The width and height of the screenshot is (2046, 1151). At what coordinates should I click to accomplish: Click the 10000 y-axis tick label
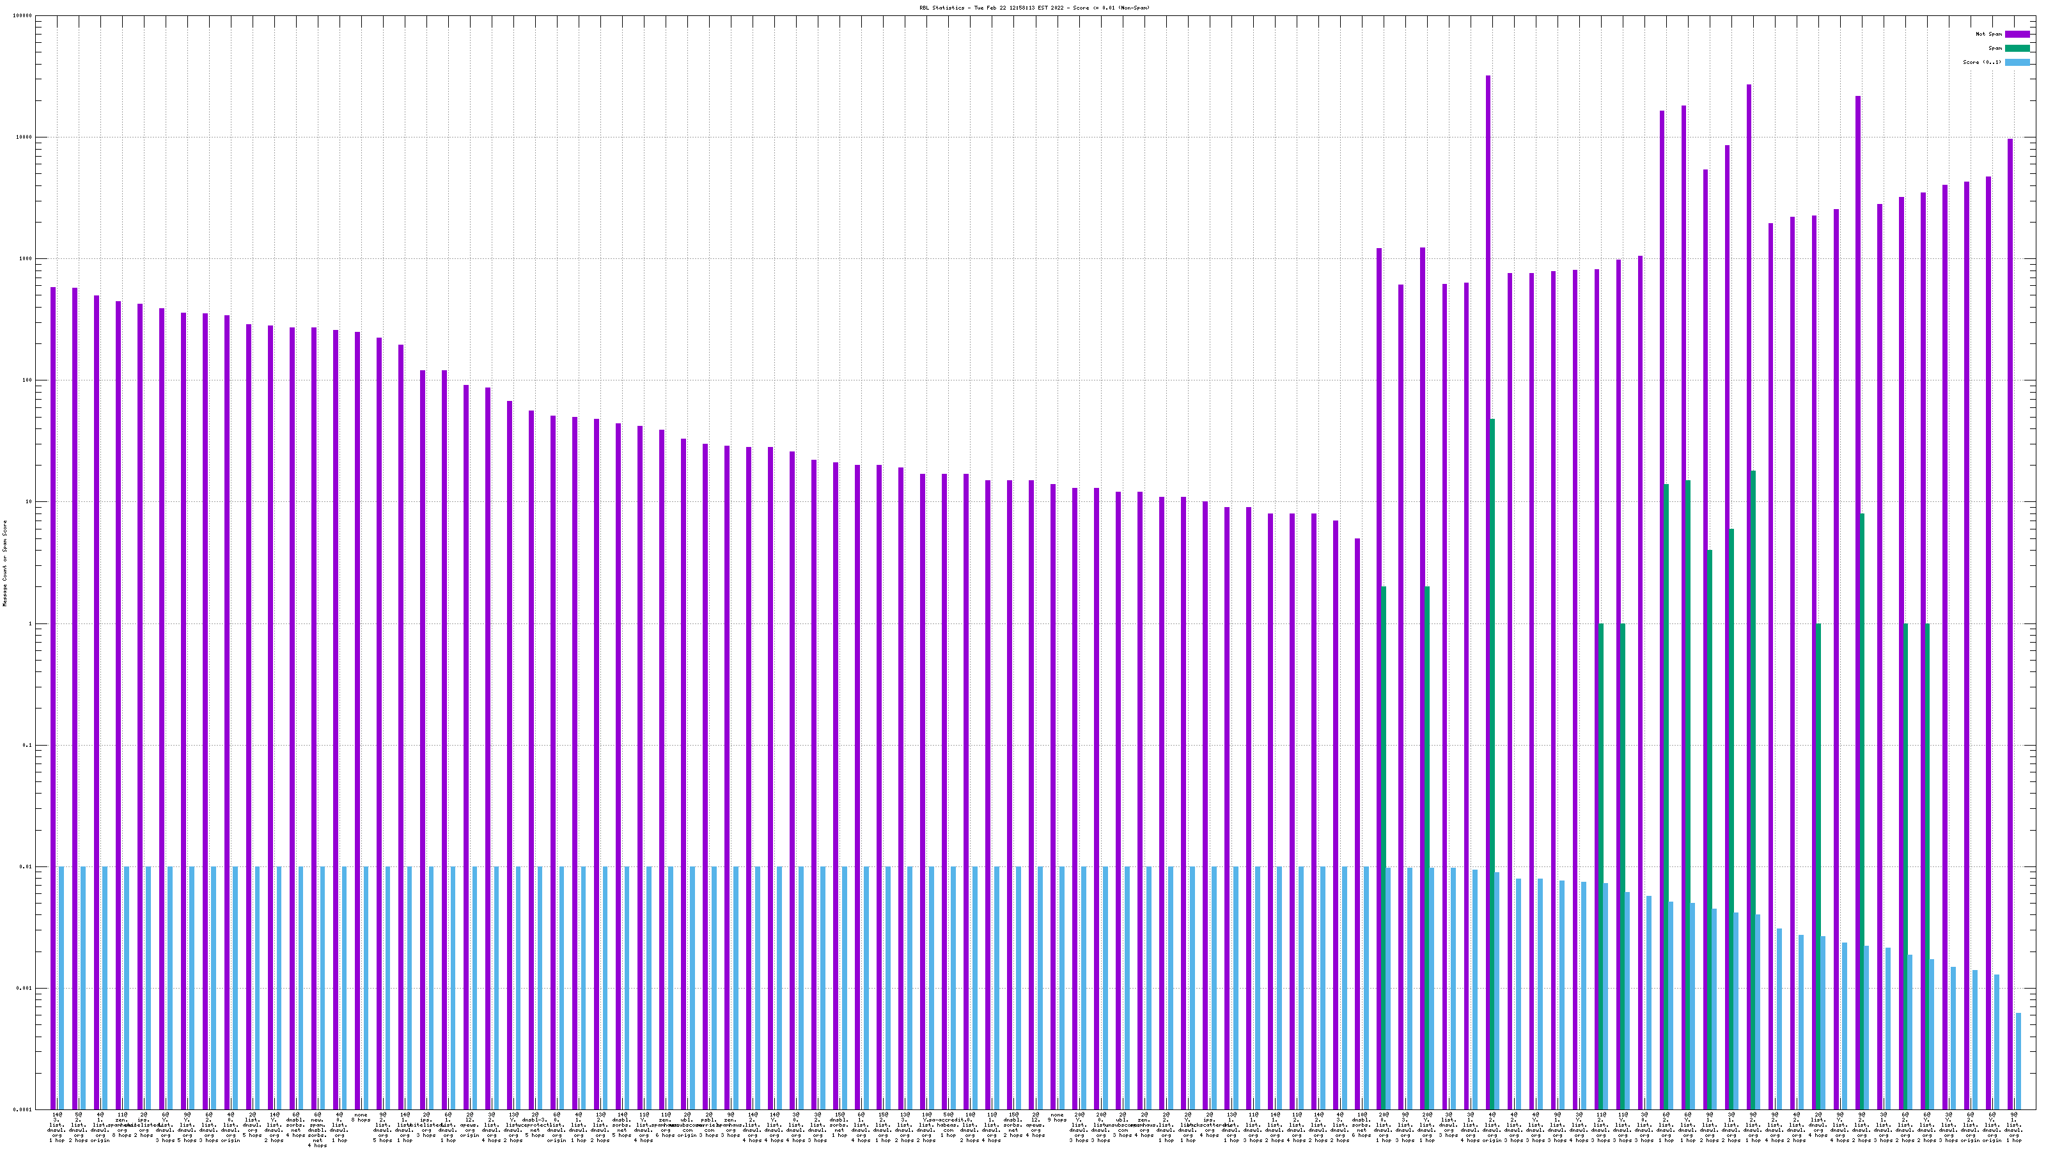[x=24, y=137]
